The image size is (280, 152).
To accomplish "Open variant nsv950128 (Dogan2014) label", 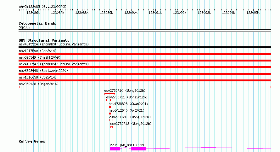I will coord(39,84).
